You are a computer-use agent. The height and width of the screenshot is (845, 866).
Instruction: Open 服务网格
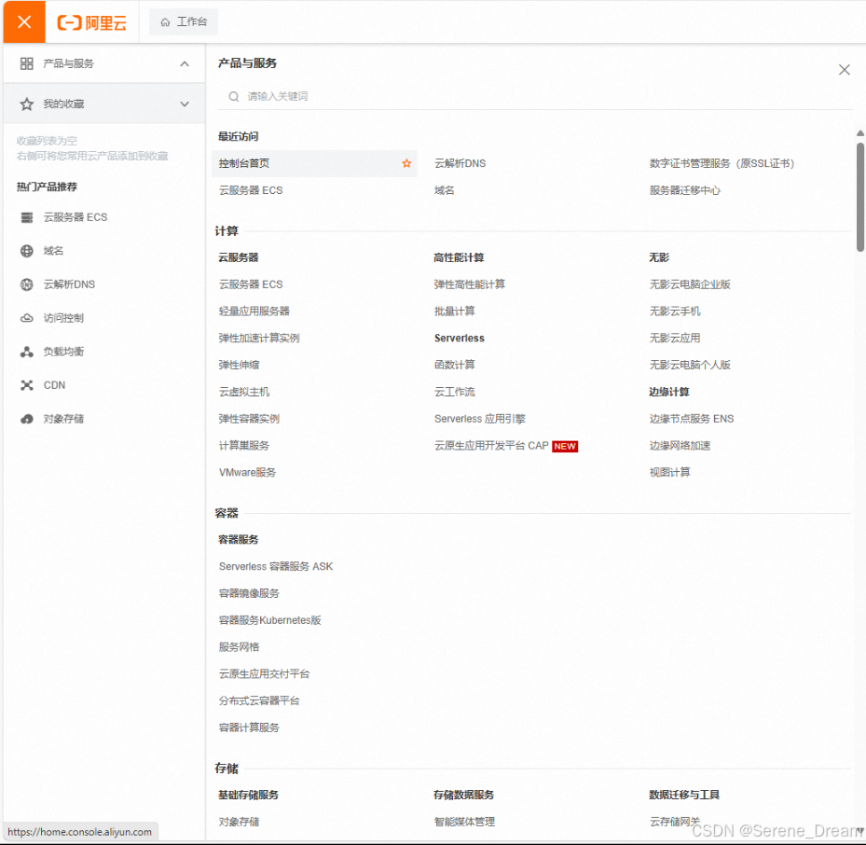tap(240, 647)
